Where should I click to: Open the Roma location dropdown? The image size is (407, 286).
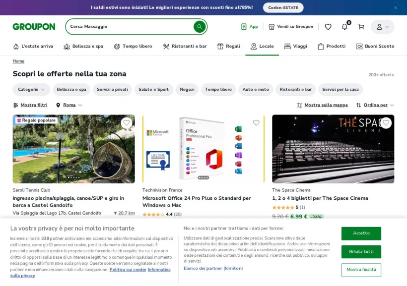click(x=69, y=105)
